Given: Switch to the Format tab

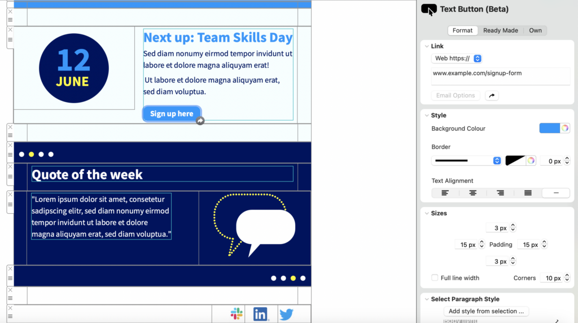Looking at the screenshot, I should point(463,30).
